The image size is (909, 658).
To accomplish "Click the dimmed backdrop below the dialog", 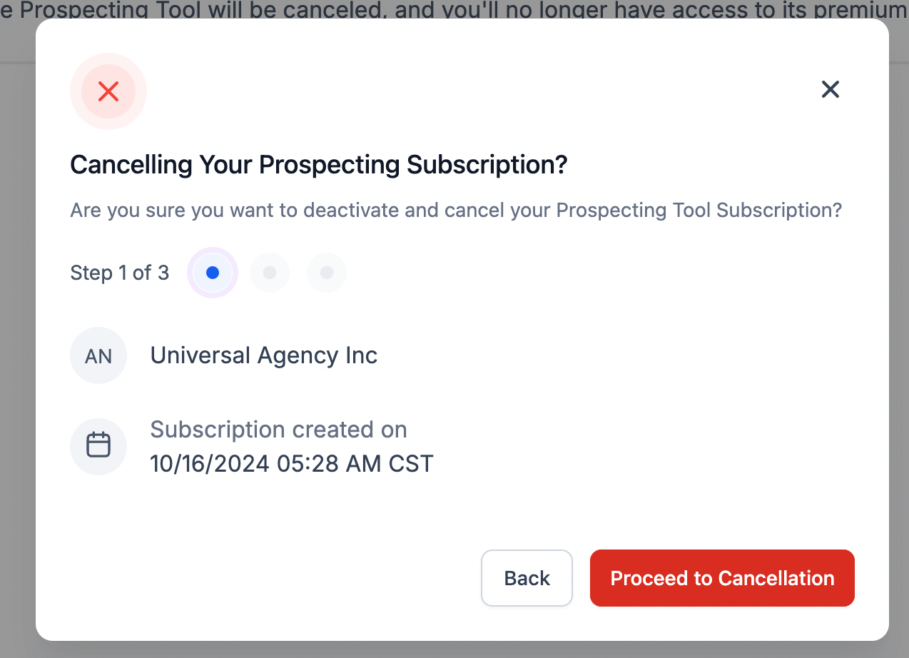I will [454, 649].
